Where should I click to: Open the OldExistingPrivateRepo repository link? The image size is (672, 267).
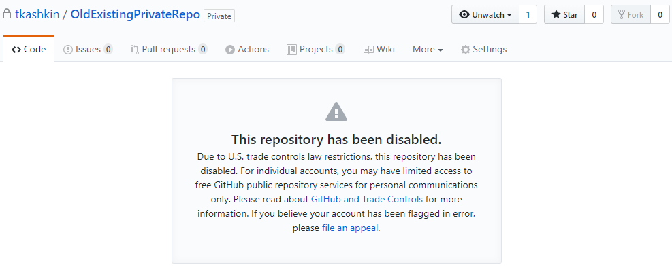click(135, 14)
